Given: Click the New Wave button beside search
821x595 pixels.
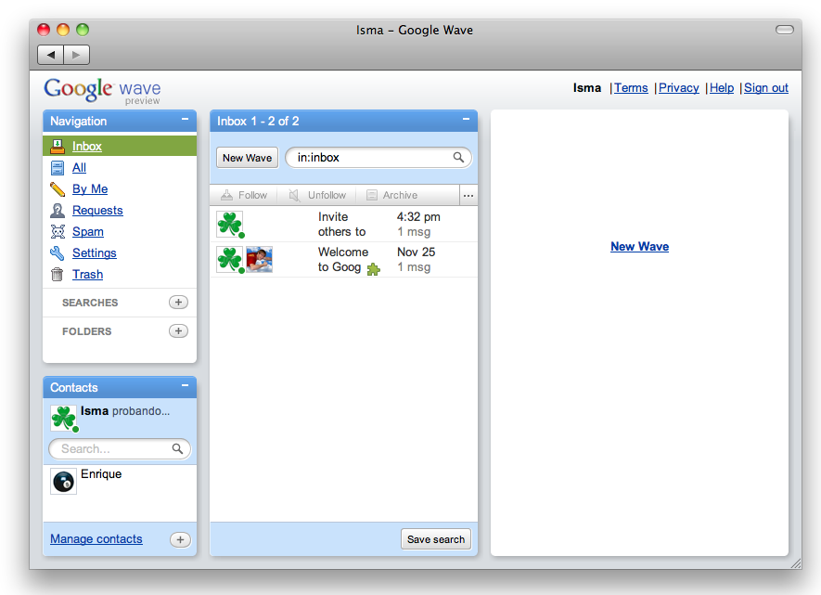Looking at the screenshot, I should [247, 158].
